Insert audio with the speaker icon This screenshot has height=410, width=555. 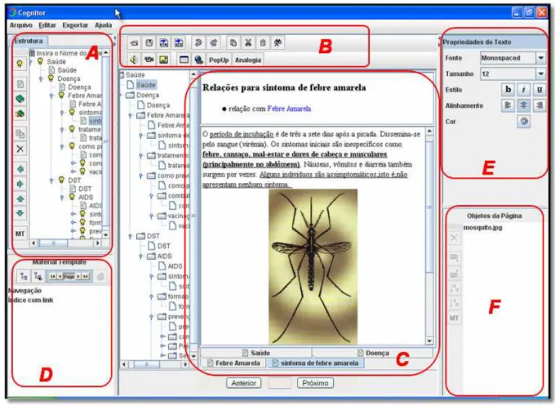134,60
